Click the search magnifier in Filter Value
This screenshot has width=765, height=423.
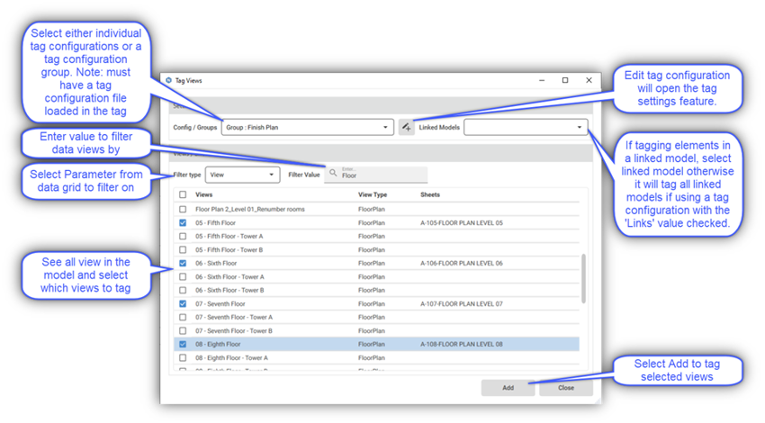pyautogui.click(x=333, y=173)
